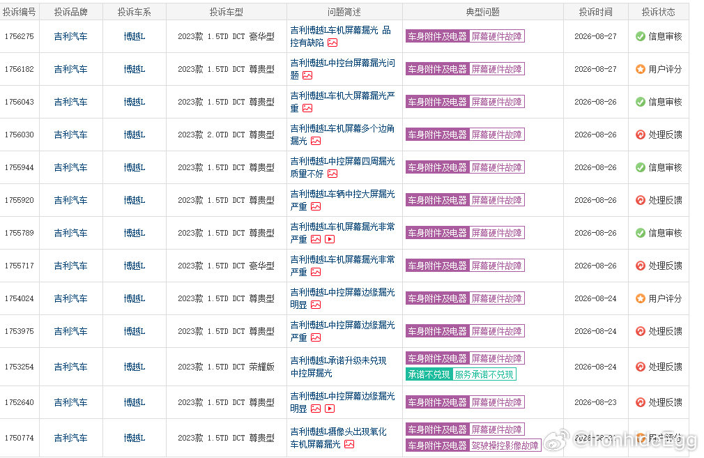Open complaint "吉利博越L中控台屏幕漏光问题"
The image size is (704, 458).
[342, 69]
